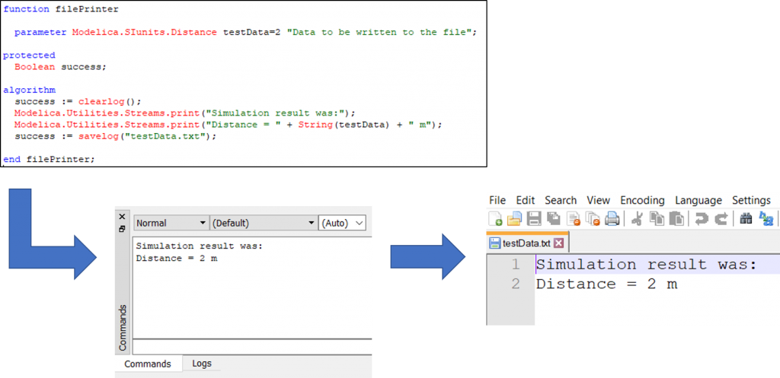Click the Find binoculars icon
The image size is (780, 378).
tap(746, 218)
